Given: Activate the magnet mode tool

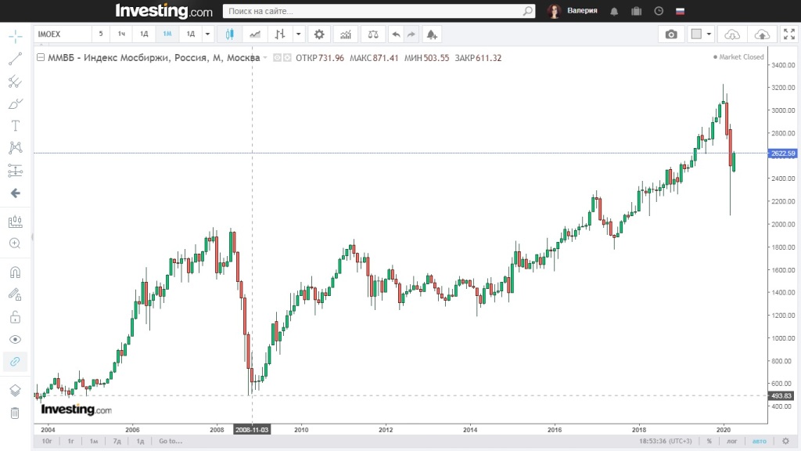Looking at the screenshot, I should click(15, 272).
